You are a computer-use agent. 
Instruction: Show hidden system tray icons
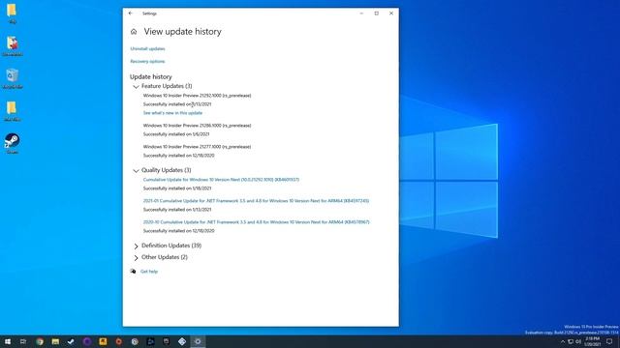[x=563, y=341]
